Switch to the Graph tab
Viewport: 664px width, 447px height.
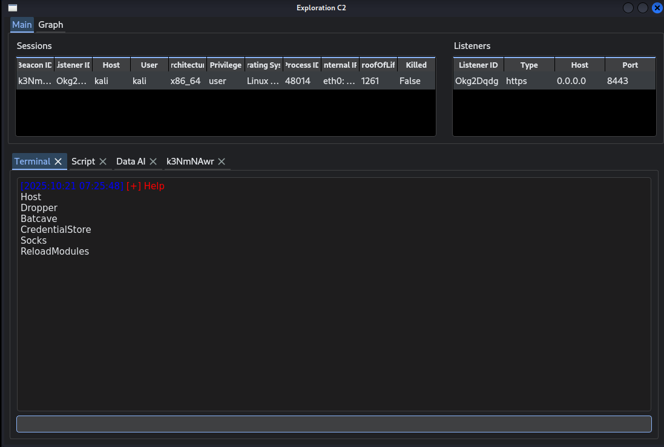(x=50, y=25)
